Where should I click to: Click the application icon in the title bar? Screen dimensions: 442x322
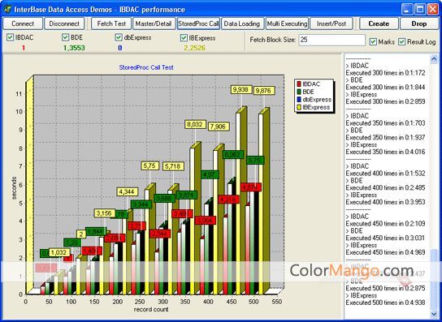tap(7, 9)
